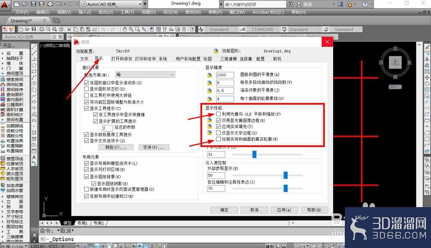This screenshot has height=248, width=431.
Task: Click the 查询面积 tool in Tangent panel
Action: [x=12, y=94]
